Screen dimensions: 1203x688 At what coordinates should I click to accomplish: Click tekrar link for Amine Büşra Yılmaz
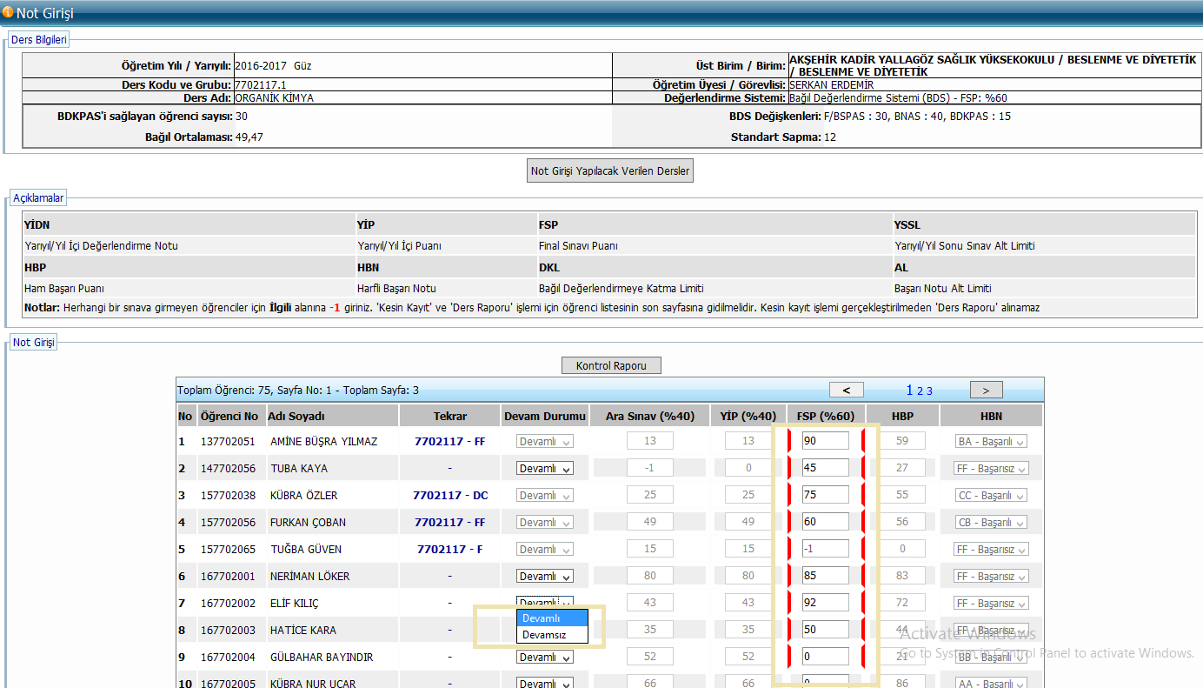pyautogui.click(x=450, y=441)
